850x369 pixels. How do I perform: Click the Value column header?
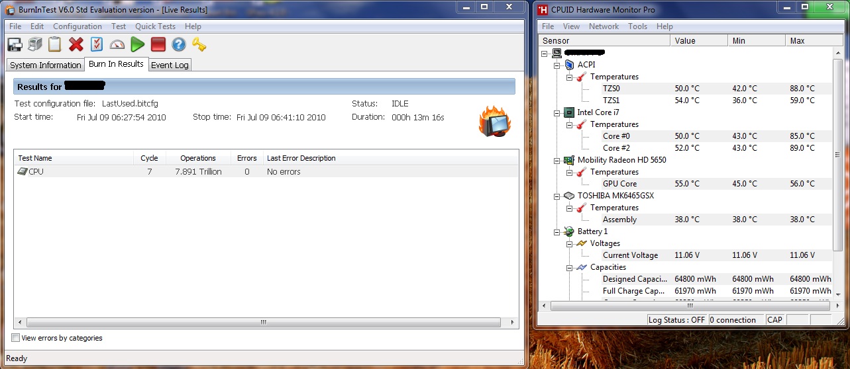coord(699,40)
